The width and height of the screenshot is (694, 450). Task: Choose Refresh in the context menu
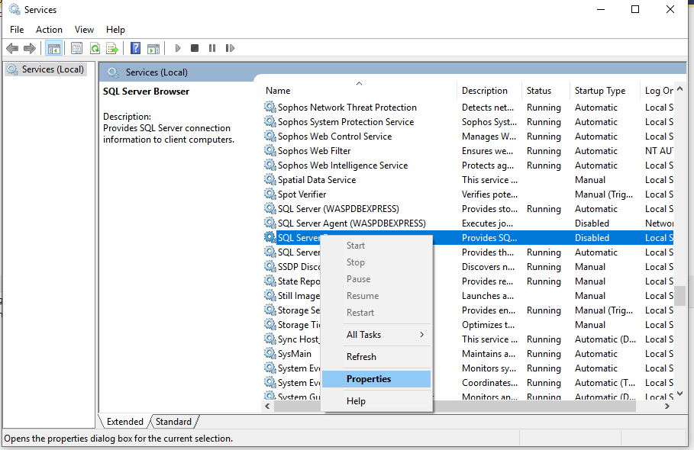[376, 357]
